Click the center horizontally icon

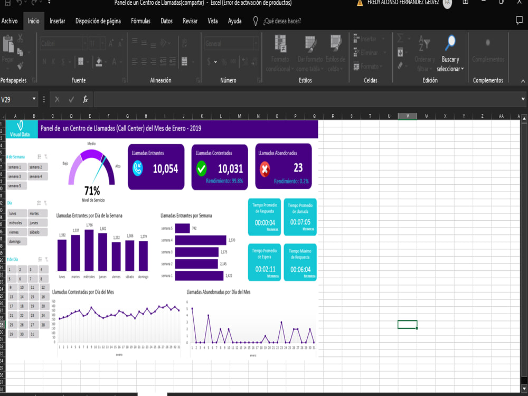[144, 61]
